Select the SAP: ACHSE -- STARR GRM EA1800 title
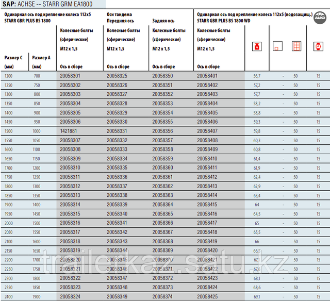 point(47,4)
